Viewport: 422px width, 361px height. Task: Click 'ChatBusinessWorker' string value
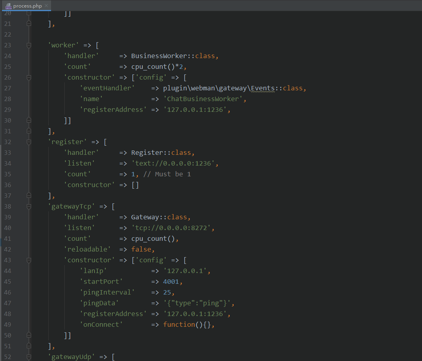point(203,99)
